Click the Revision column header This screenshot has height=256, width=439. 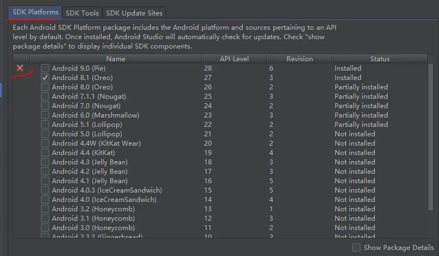coord(299,58)
